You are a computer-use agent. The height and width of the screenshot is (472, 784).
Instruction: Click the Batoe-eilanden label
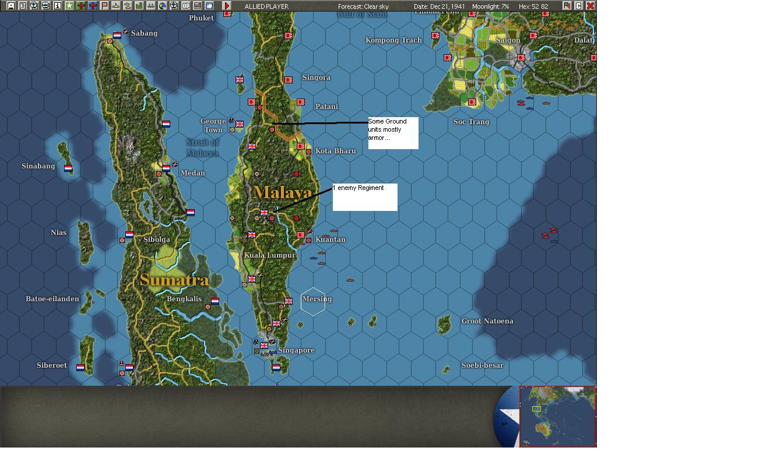point(52,299)
